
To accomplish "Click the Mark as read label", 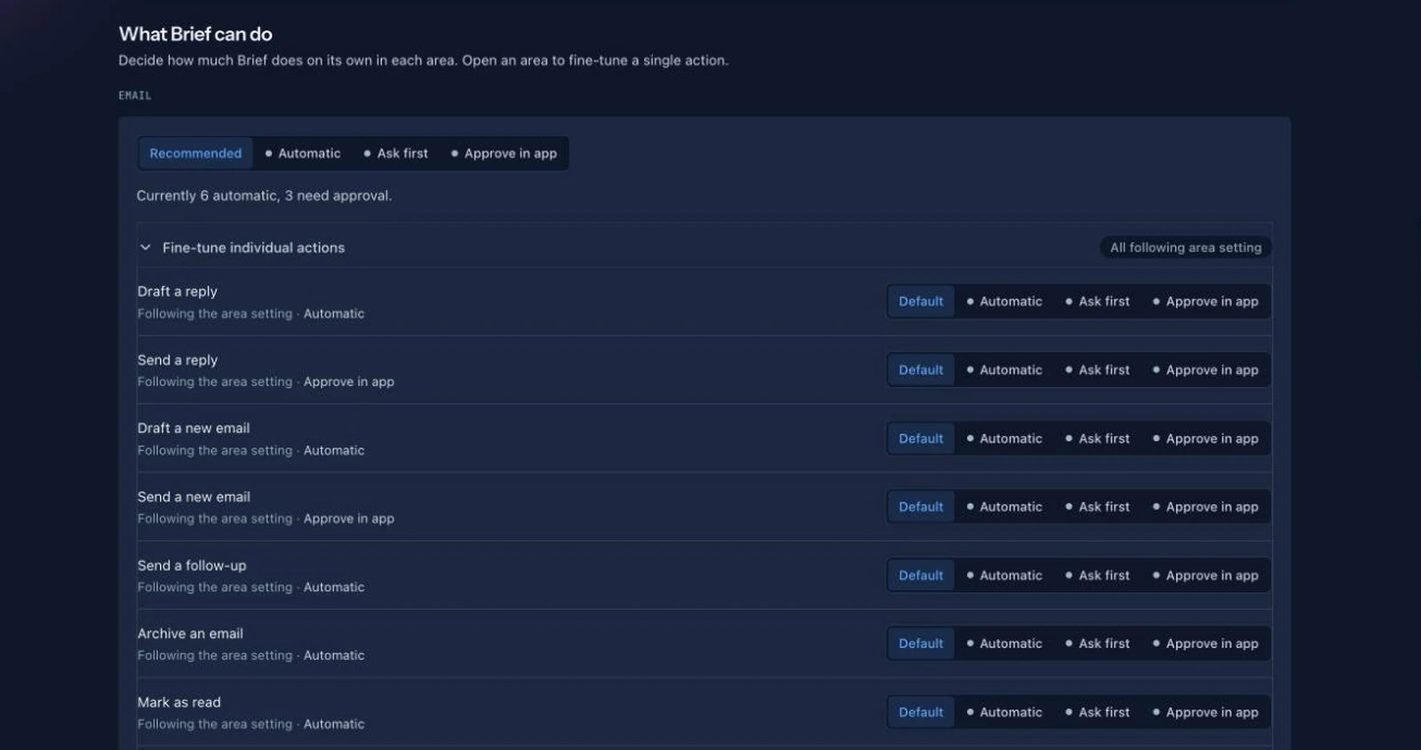I will coord(179,702).
